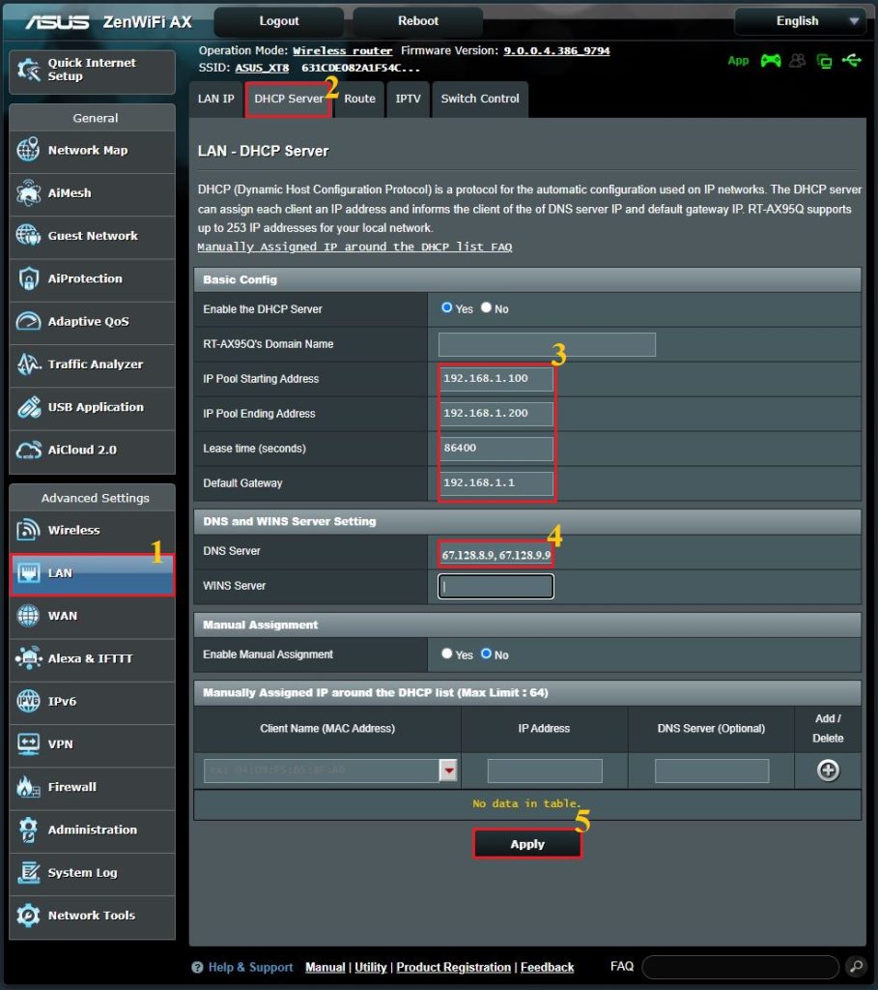Add a manually assigned IP entry
This screenshot has height=990, width=878.
[828, 770]
